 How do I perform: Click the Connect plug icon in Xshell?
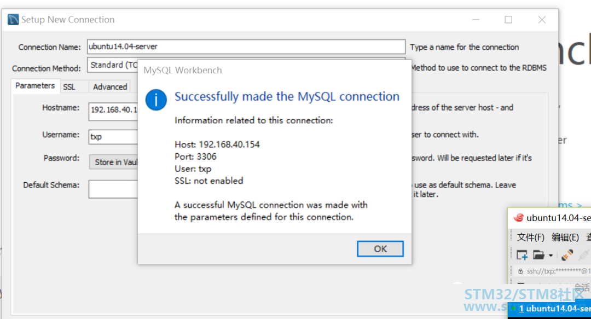567,256
